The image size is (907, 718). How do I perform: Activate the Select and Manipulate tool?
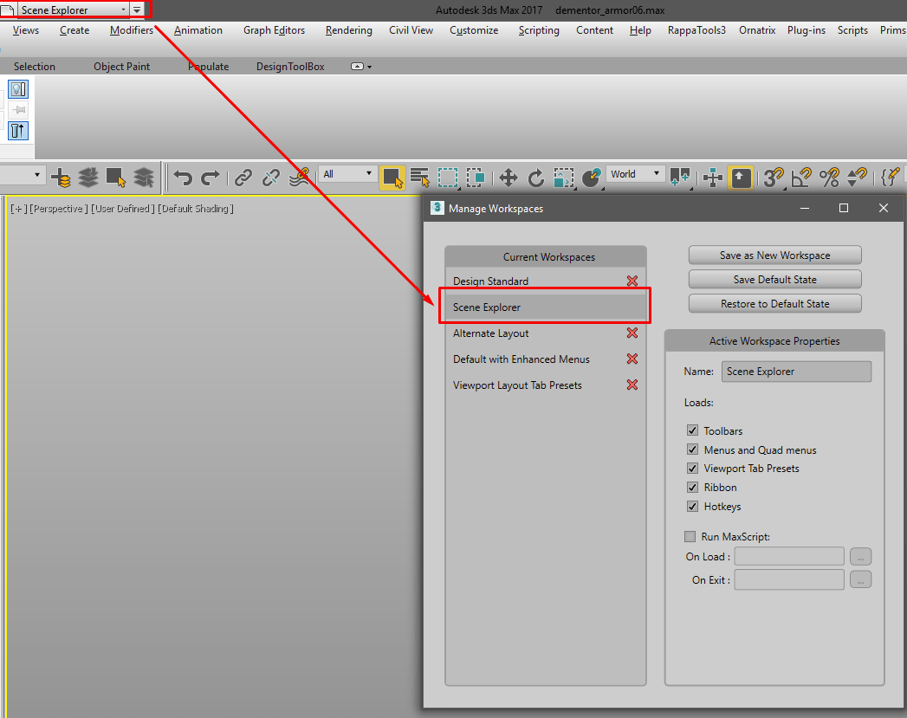point(713,178)
